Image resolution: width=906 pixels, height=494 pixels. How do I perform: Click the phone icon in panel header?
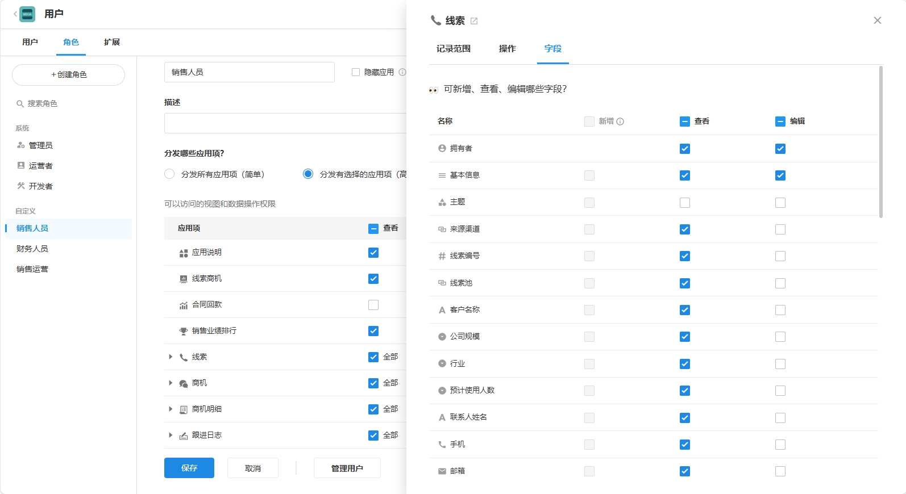436,20
